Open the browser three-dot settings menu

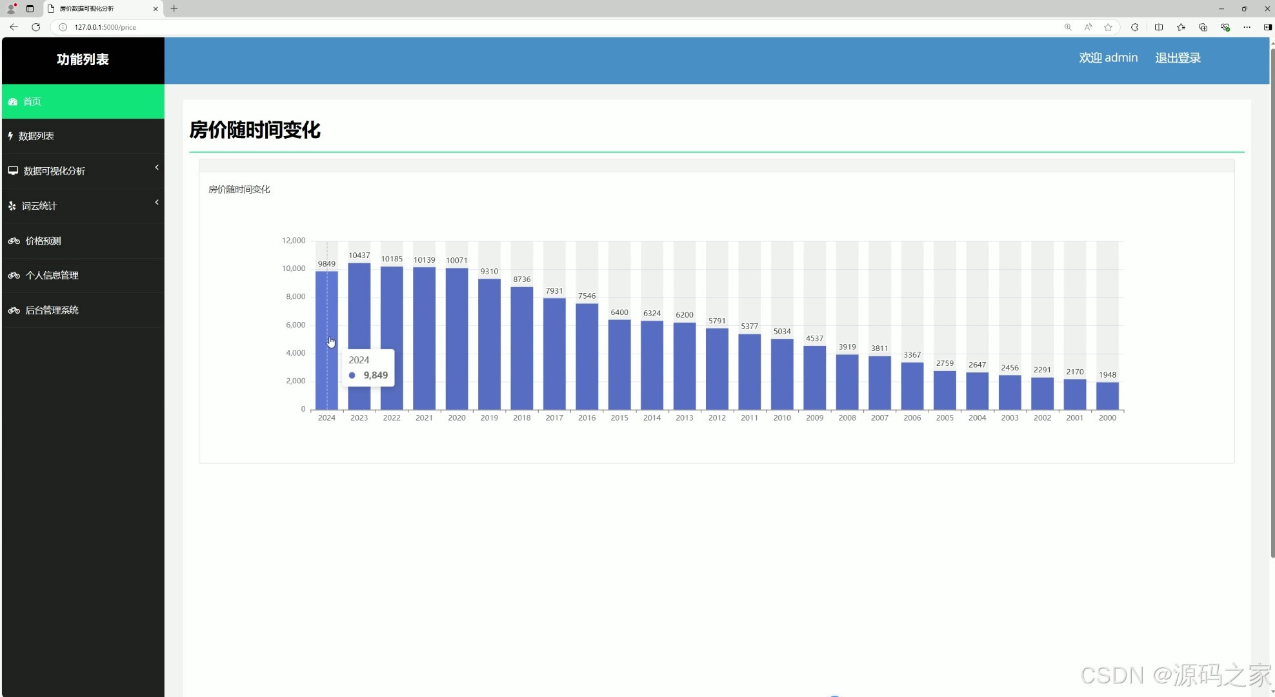click(x=1247, y=27)
